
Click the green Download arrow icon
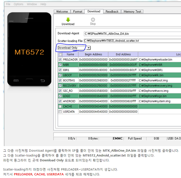pos(68,20)
